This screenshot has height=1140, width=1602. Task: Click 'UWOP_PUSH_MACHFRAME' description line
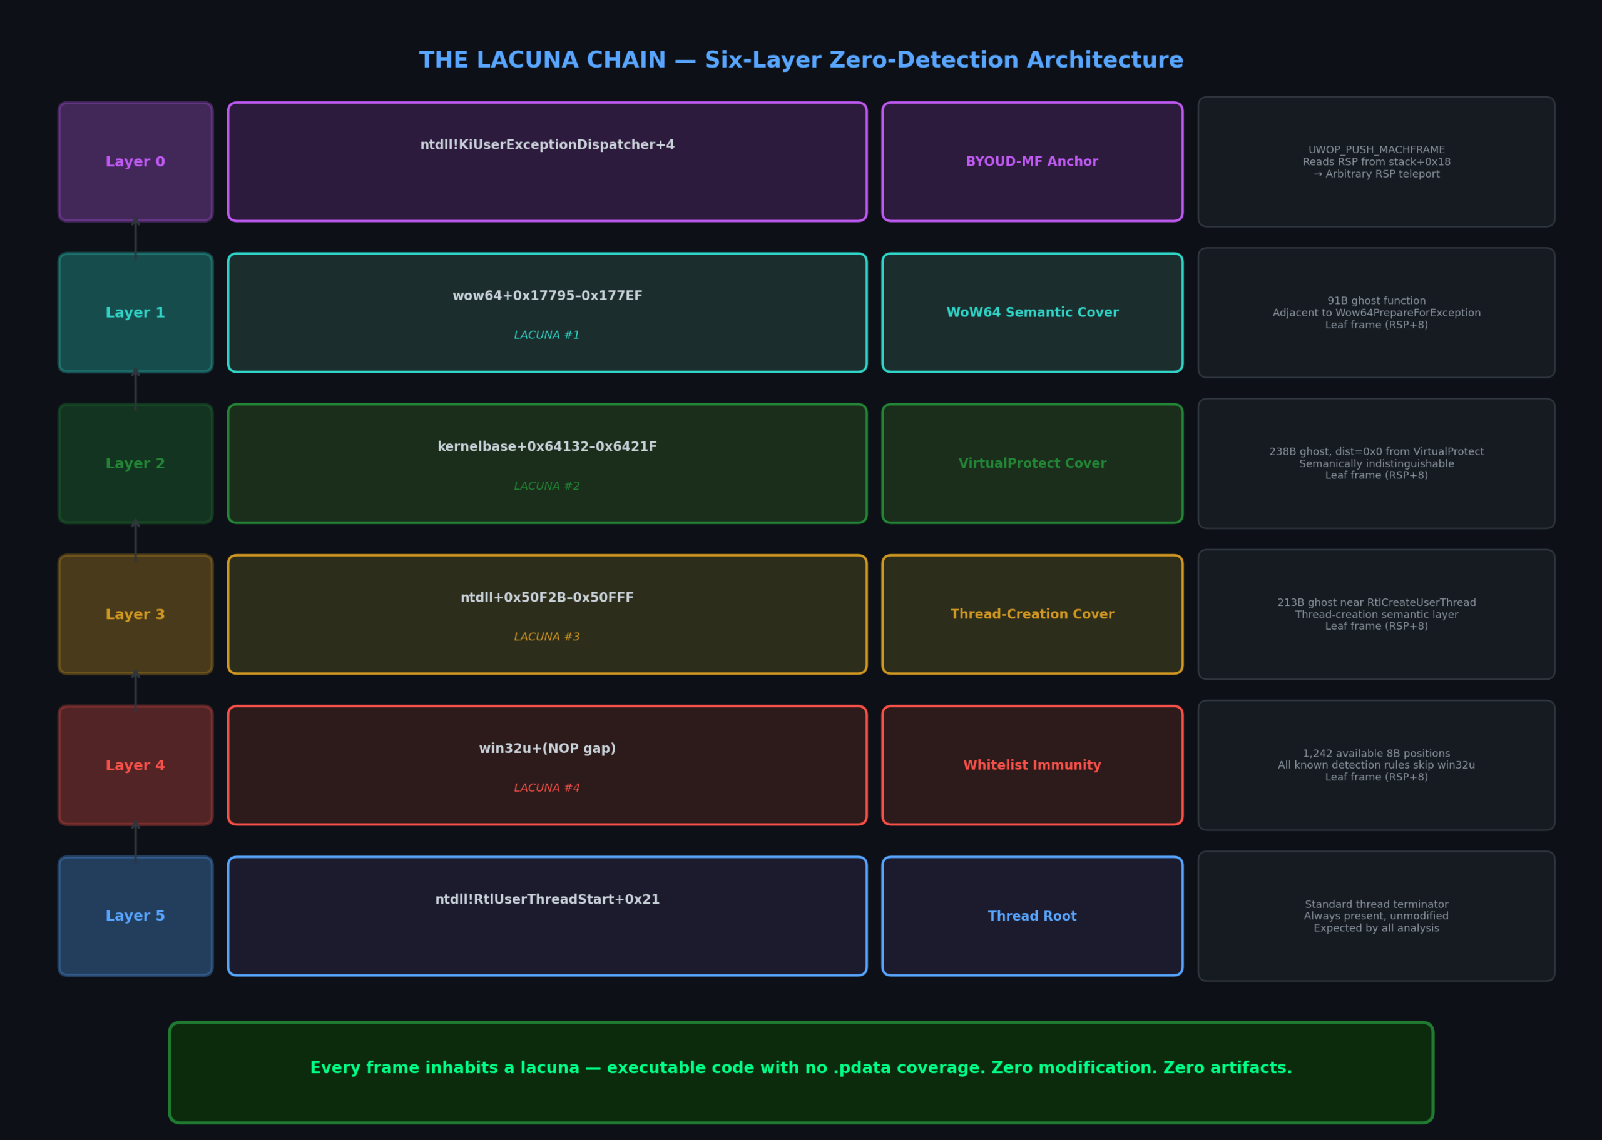[1377, 150]
